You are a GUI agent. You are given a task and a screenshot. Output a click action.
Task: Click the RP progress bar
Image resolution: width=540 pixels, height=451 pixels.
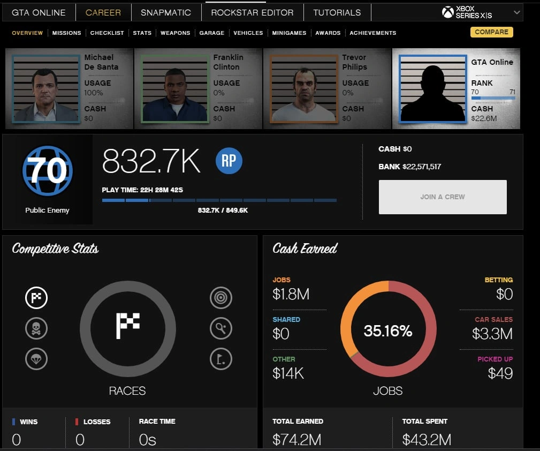[x=219, y=200]
